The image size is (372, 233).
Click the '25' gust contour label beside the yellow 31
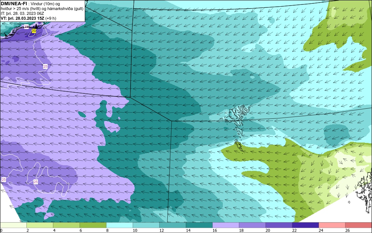tap(26, 26)
